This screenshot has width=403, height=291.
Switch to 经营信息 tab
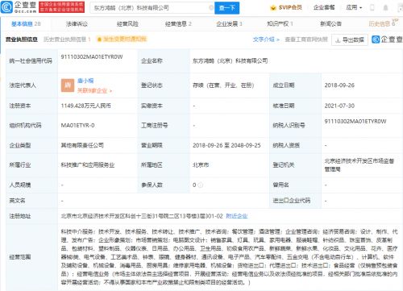point(178,24)
